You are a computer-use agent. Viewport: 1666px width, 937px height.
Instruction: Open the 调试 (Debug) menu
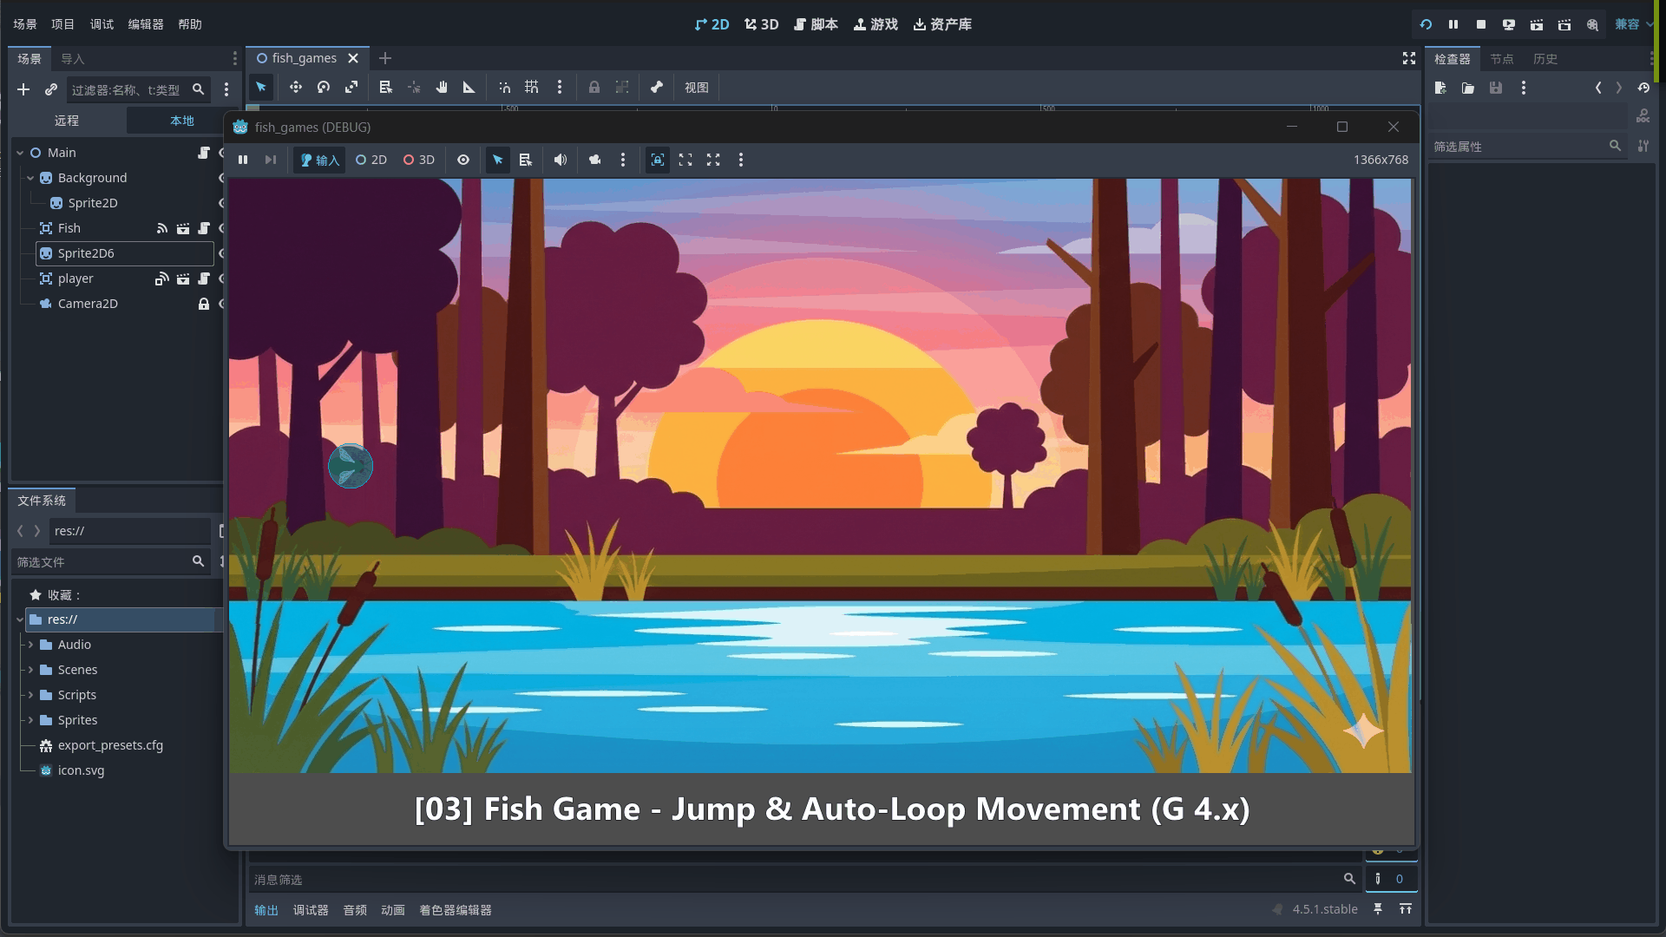tap(102, 24)
